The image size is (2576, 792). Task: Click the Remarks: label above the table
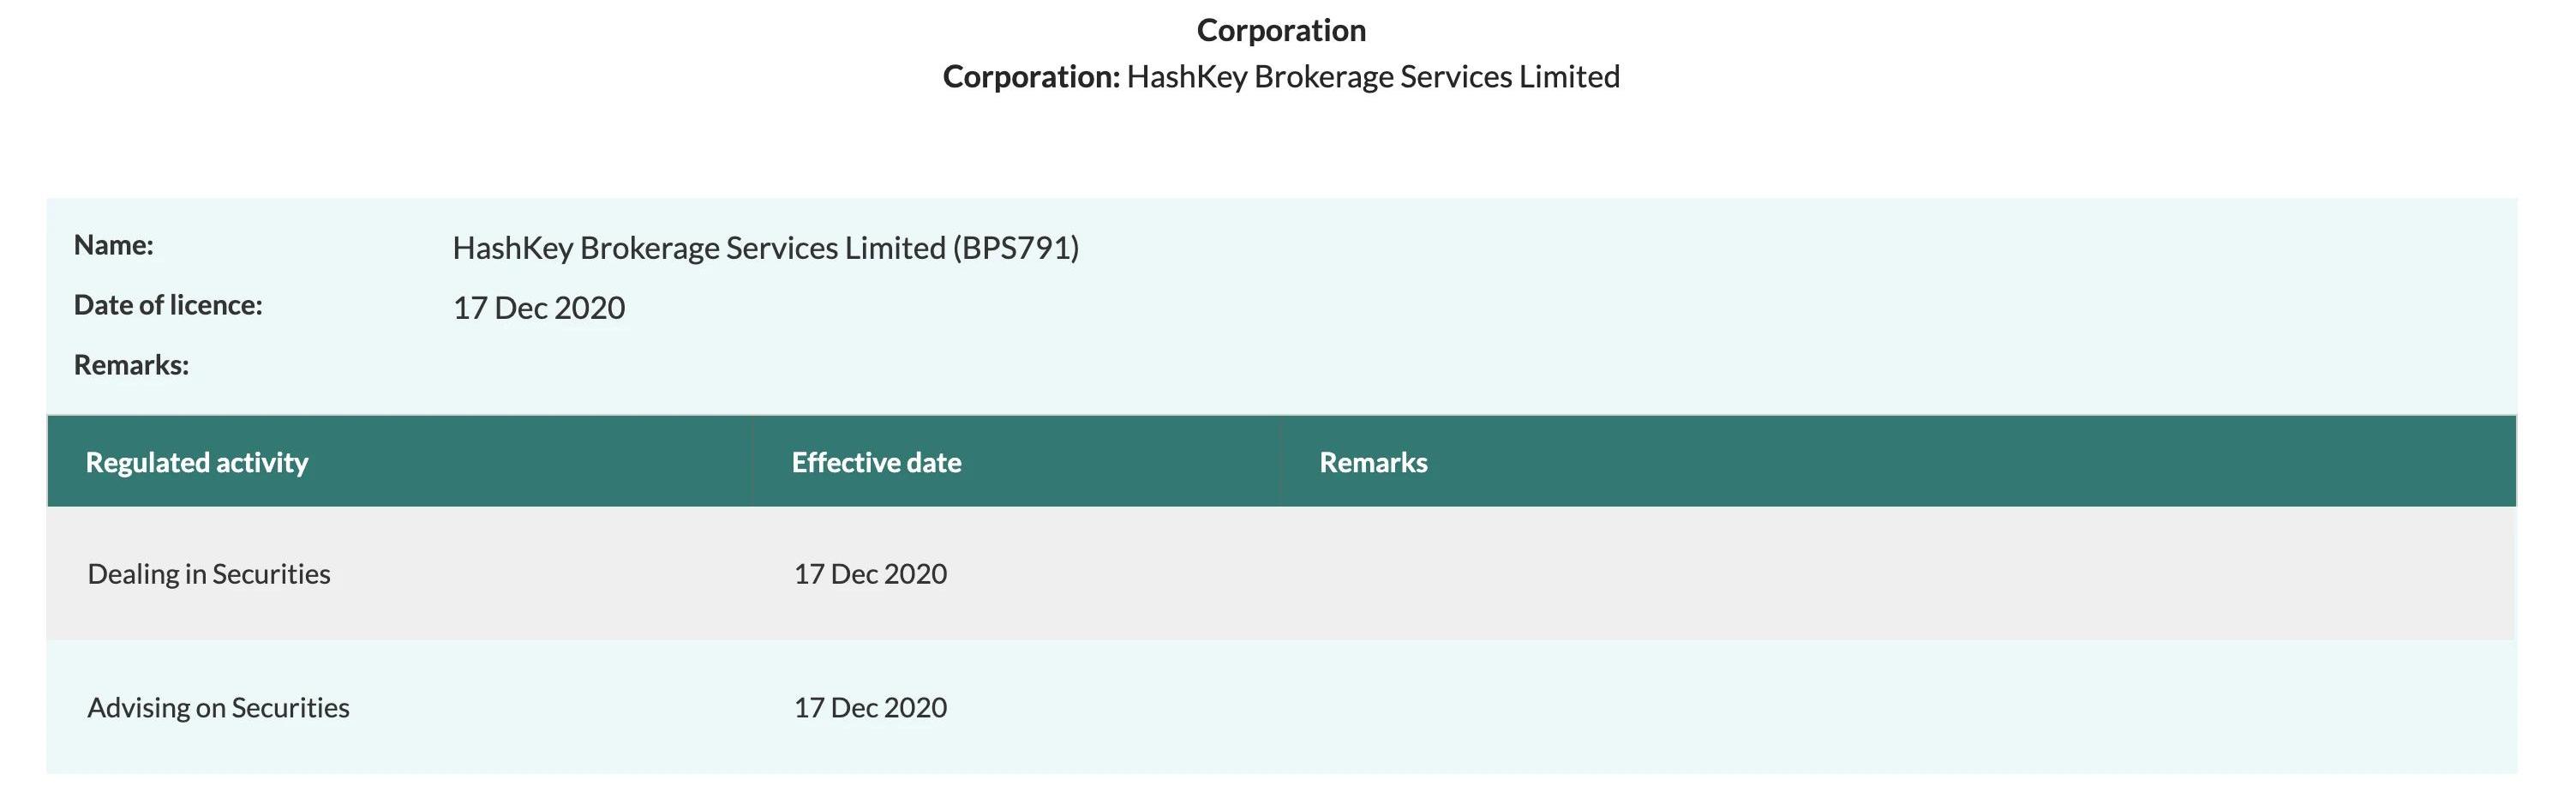(x=131, y=365)
